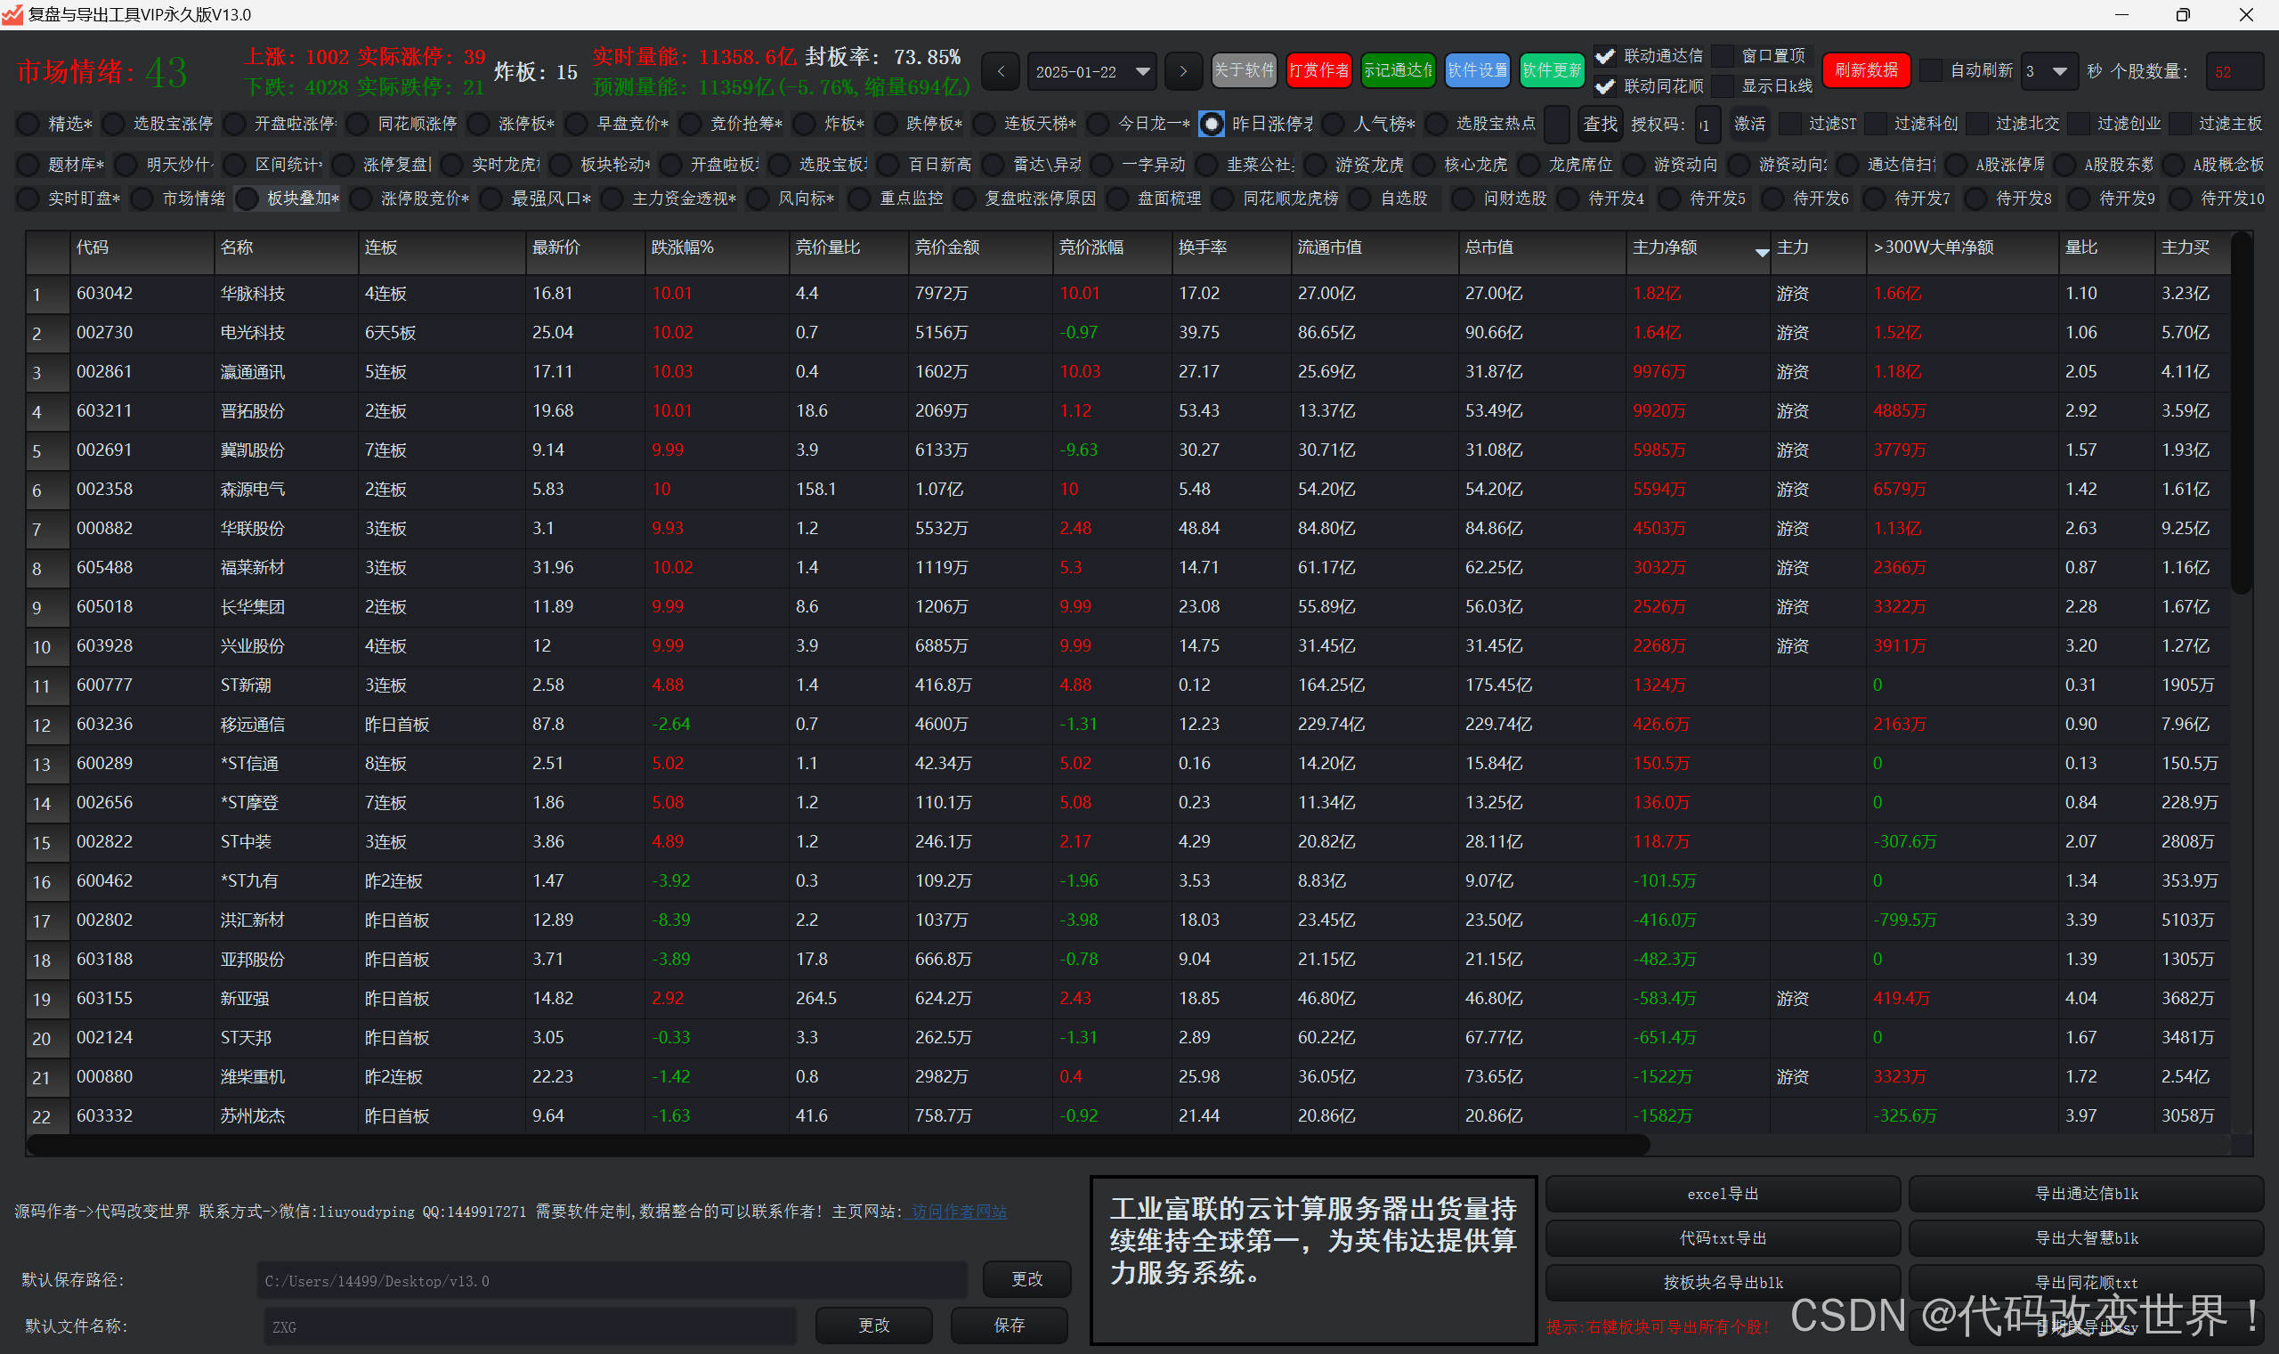
Task: Click the sort arrow on 主力净额 column
Action: coord(1761,252)
